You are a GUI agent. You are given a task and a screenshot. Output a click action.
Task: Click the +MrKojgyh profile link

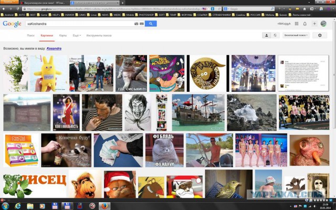click(284, 24)
